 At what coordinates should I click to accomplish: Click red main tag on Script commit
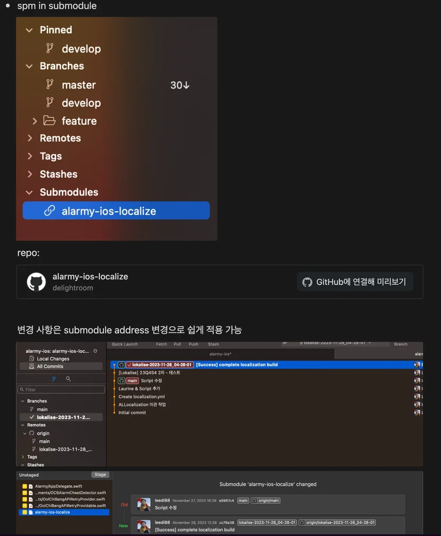tap(132, 381)
